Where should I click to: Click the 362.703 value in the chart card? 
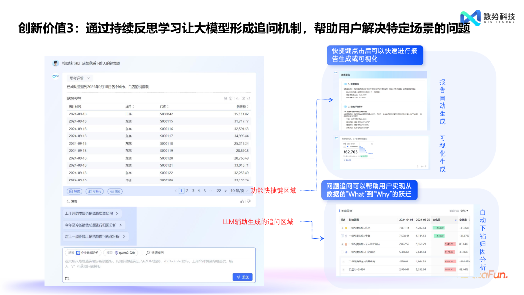(x=350, y=152)
